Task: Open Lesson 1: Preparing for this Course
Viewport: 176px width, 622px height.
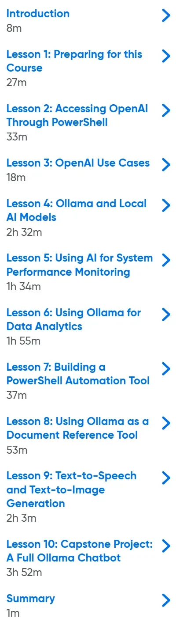Action: tap(74, 61)
